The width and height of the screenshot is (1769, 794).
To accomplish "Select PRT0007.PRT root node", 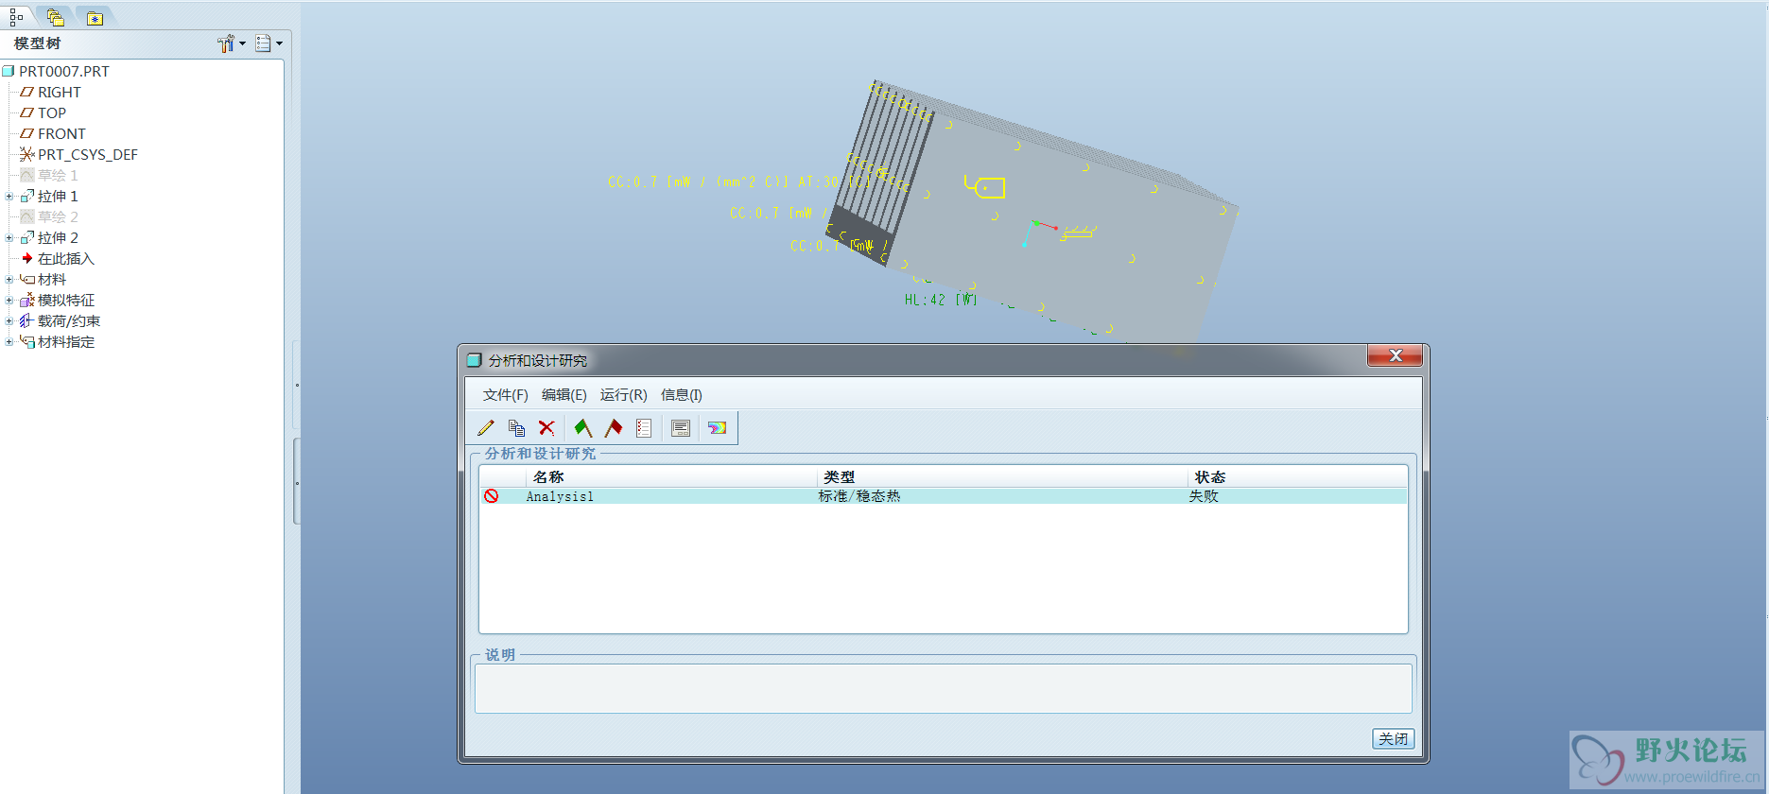I will [64, 71].
